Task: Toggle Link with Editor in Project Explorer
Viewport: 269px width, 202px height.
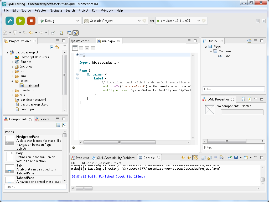Action: 57,47
